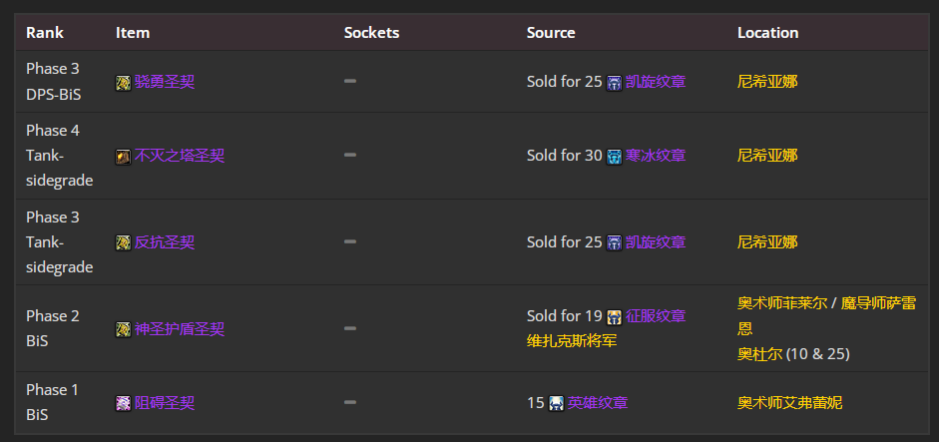Open the 骁勇圣契 item link
Viewport: 939px width, 442px height.
[x=165, y=82]
